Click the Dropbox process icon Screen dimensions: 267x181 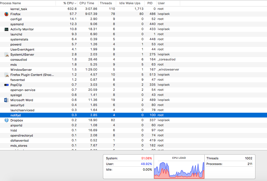tap(6, 120)
